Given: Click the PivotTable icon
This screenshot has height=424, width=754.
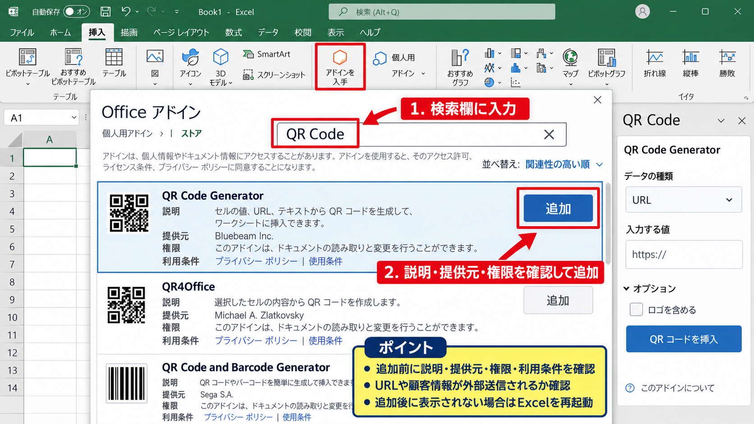Looking at the screenshot, I should [27, 58].
